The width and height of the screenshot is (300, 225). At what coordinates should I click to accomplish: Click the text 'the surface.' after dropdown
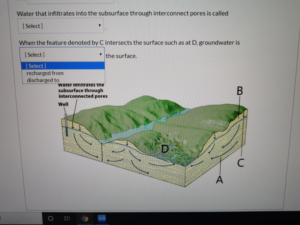tap(121, 56)
